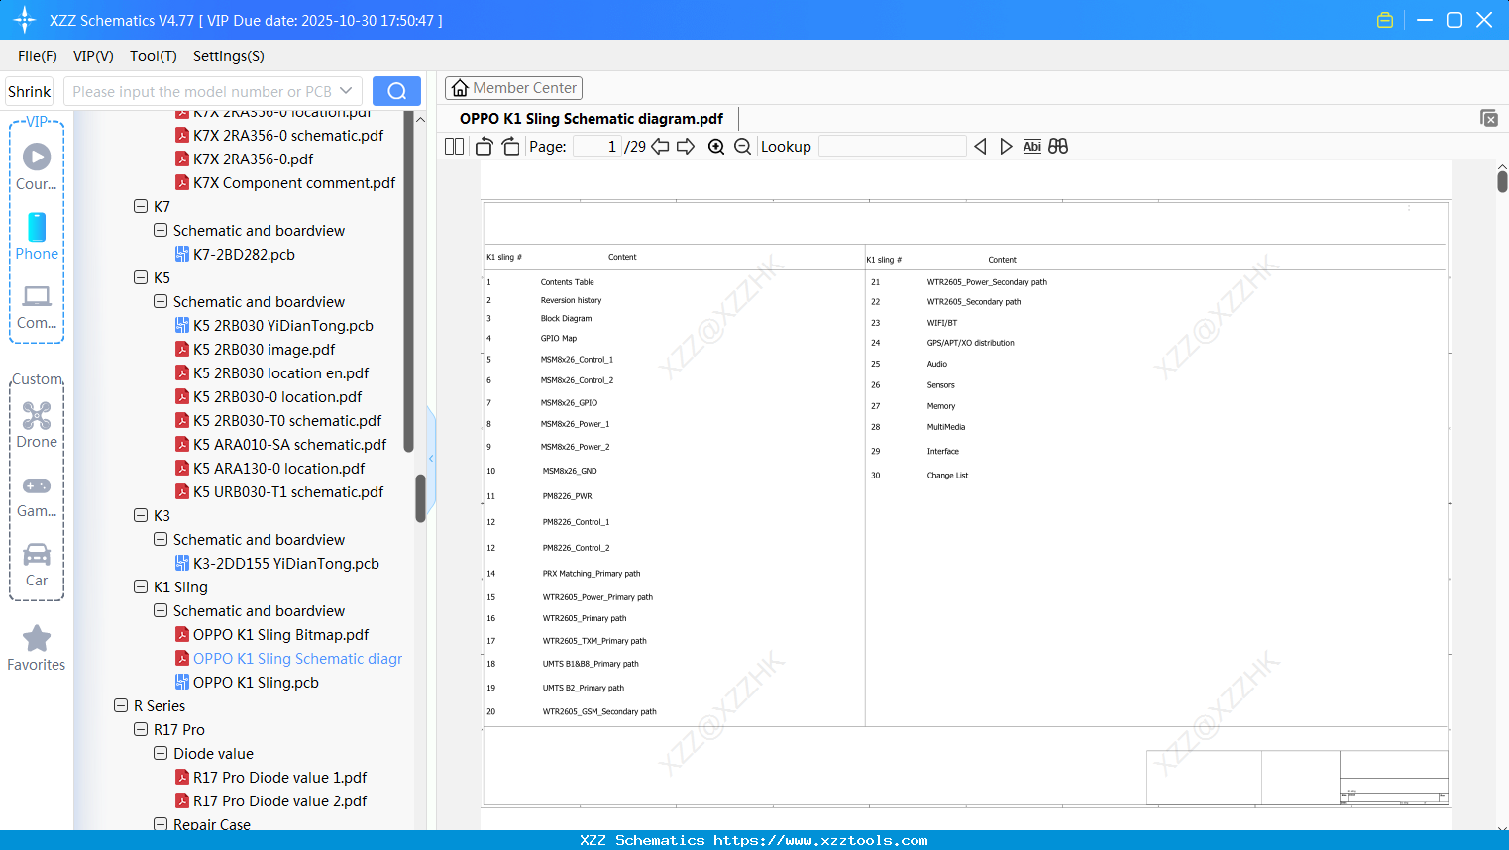Focus the model number search field
This screenshot has width=1509, height=850.
tap(201, 91)
